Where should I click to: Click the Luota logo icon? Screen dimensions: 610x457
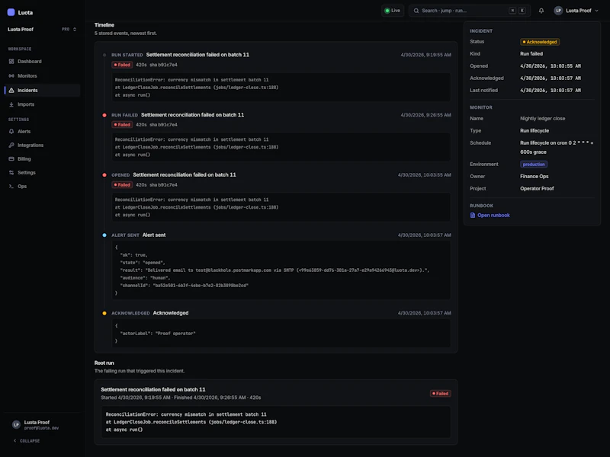pyautogui.click(x=11, y=12)
